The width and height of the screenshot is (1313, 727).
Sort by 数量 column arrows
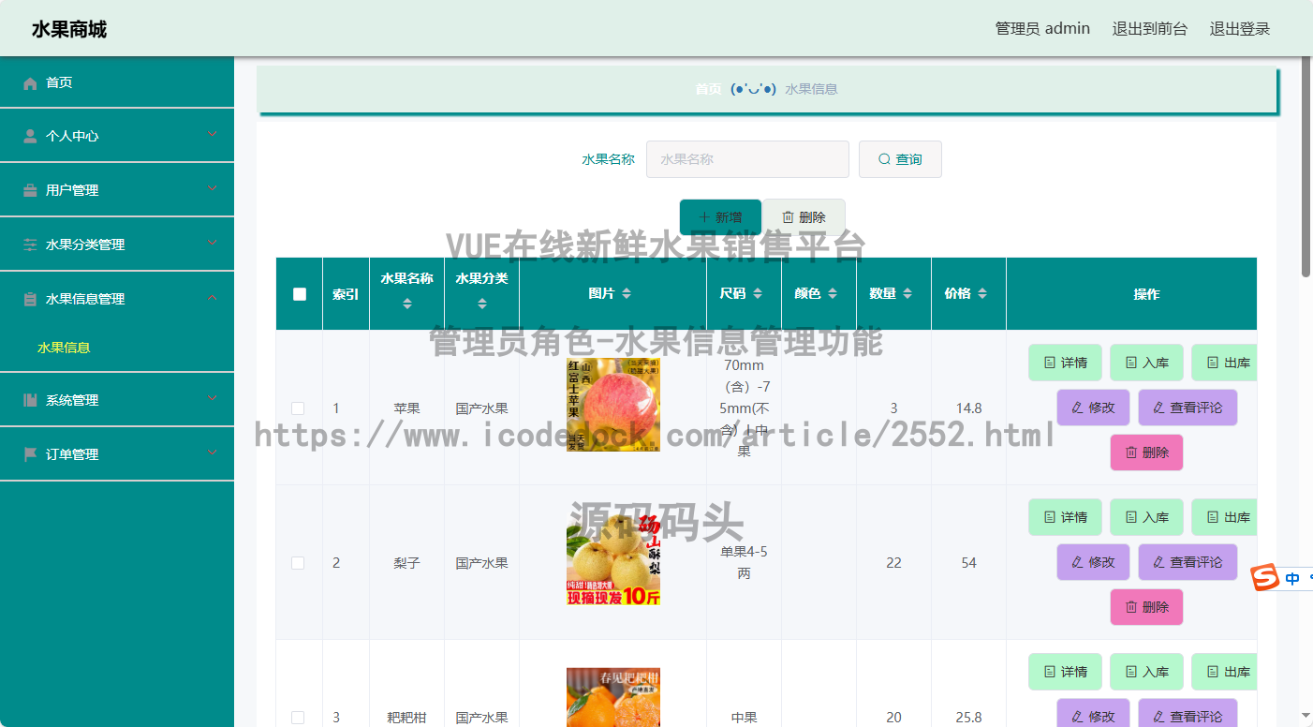tap(907, 294)
